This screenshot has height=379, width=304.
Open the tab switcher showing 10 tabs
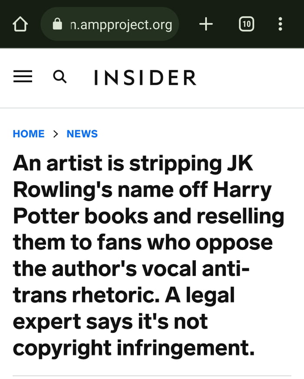247,24
